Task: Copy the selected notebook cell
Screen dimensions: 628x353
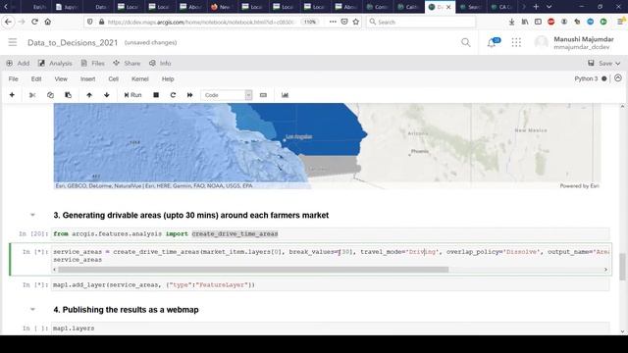Action: 50,95
